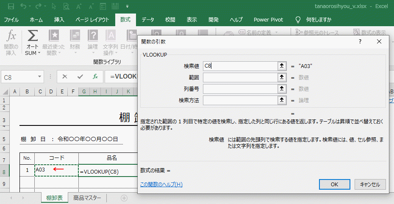Click 関数の挿入 fx ribbon button
Screen dimensions: 394x204
(x=11, y=42)
